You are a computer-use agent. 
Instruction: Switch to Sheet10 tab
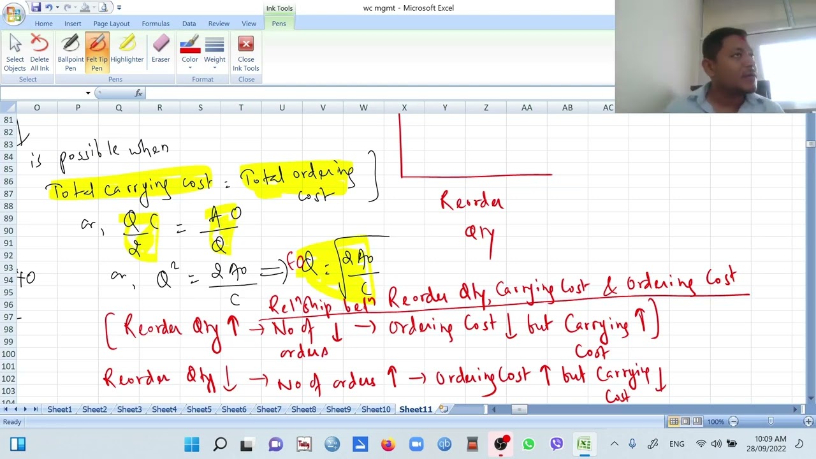click(x=375, y=409)
